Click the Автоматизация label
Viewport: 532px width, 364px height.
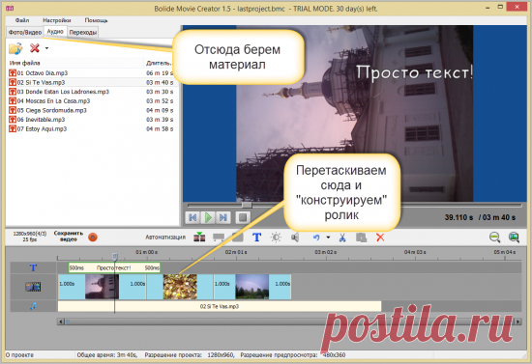(165, 237)
